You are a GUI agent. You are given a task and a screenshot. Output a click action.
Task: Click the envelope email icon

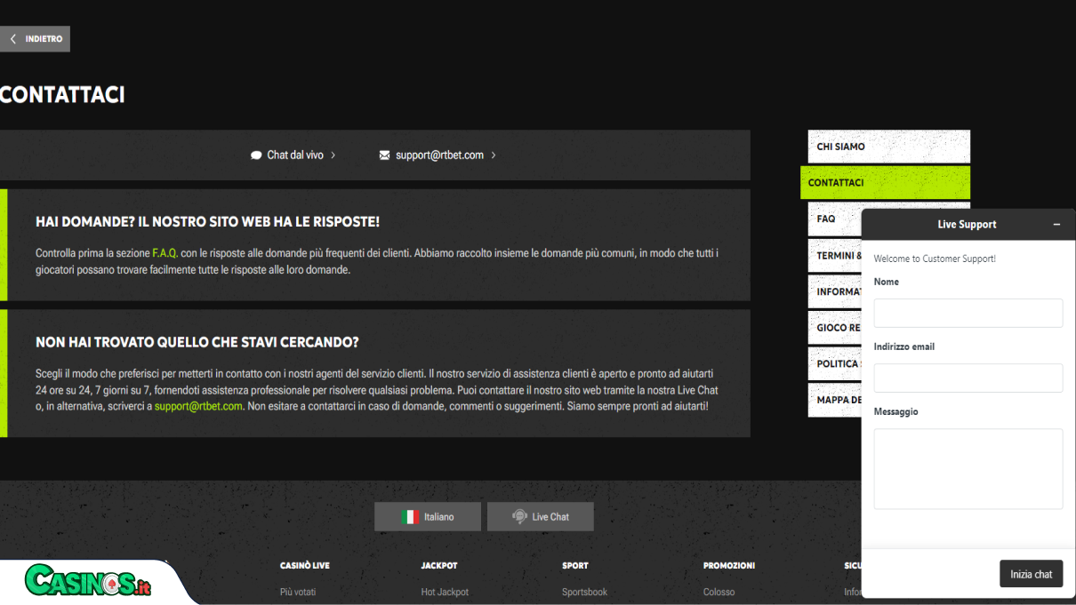(x=384, y=155)
